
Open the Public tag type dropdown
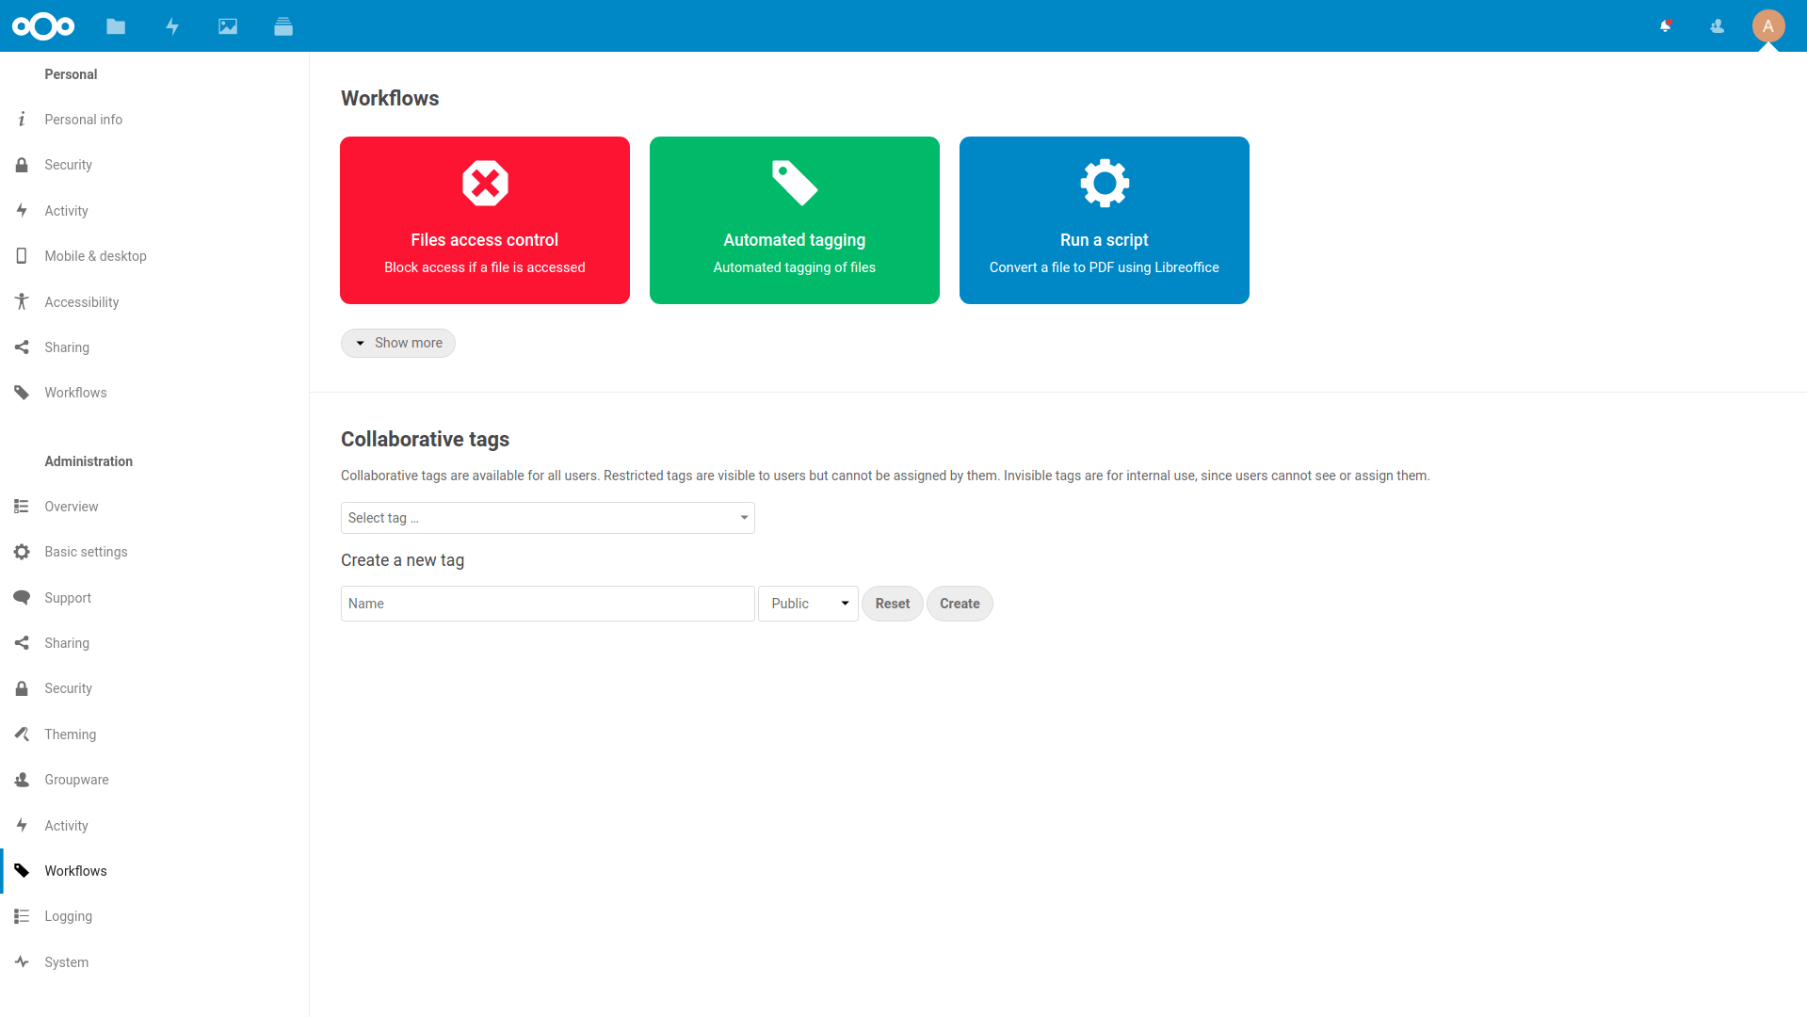pos(807,603)
